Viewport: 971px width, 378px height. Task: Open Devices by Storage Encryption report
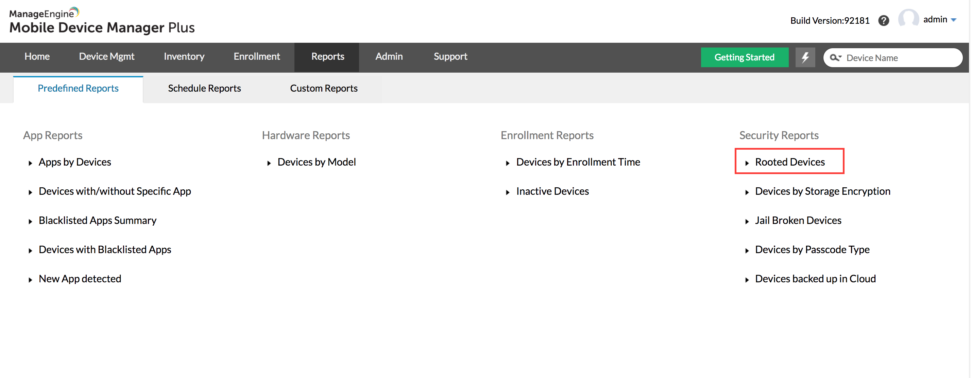pos(822,191)
